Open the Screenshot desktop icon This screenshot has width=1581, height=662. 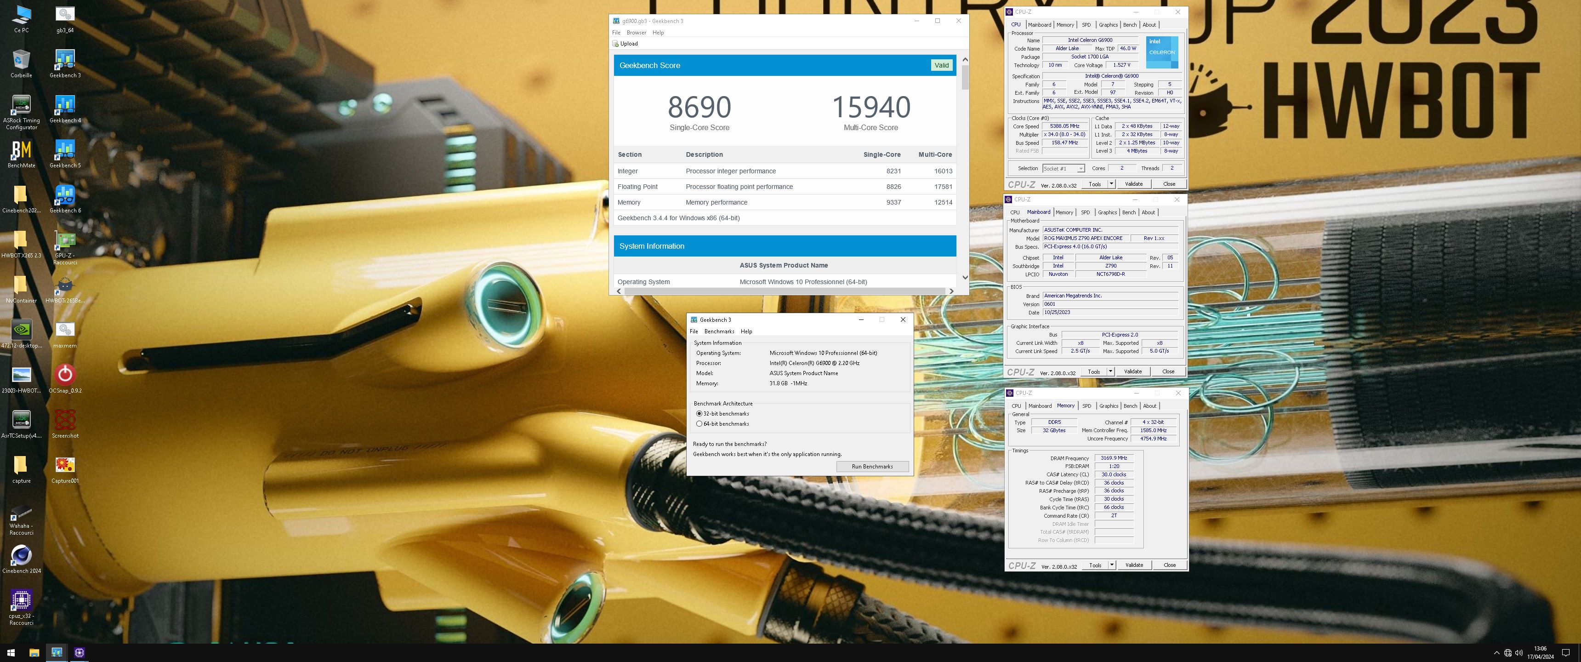coord(65,424)
